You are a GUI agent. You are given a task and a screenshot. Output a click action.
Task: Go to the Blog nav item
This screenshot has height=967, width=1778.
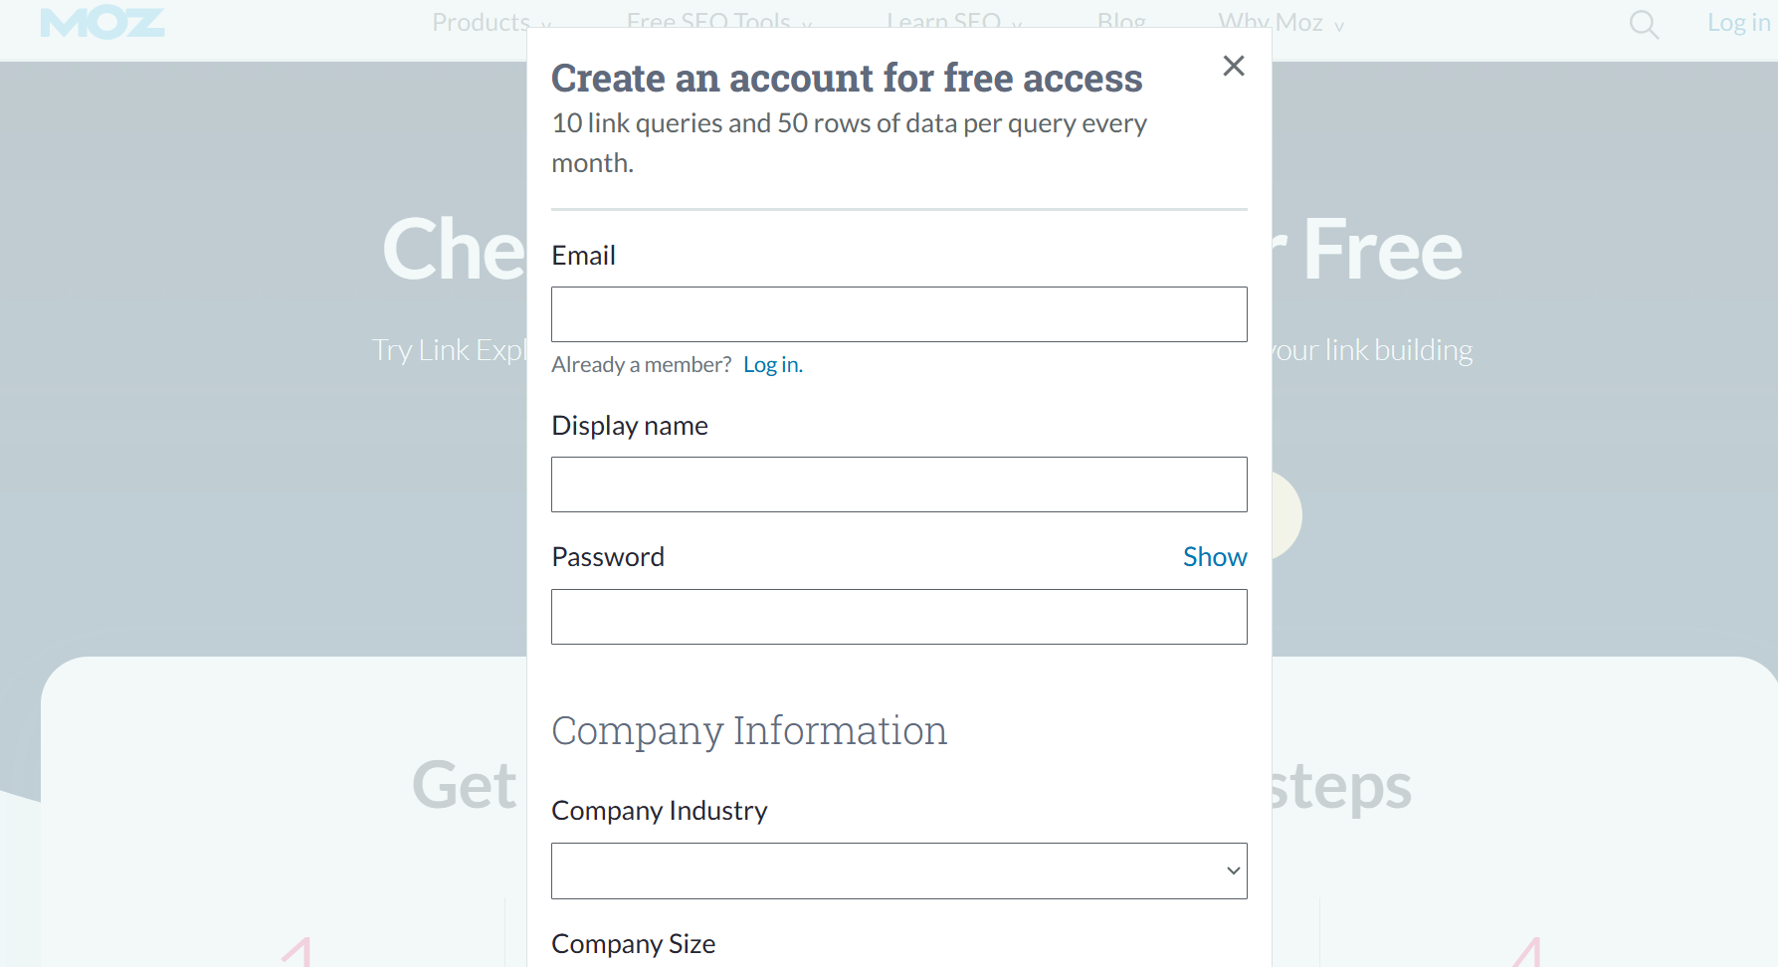tap(1121, 22)
